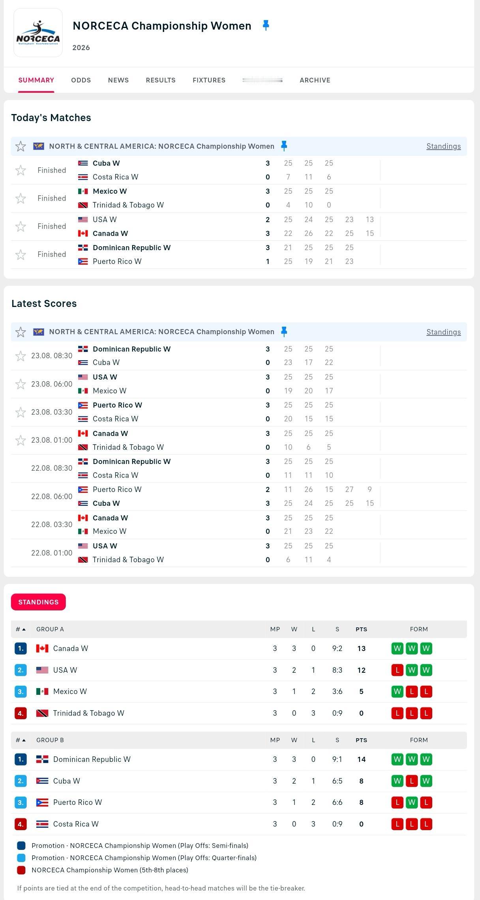Click the Mexico flag in Today's Matches
480x900 pixels.
[x=83, y=191]
